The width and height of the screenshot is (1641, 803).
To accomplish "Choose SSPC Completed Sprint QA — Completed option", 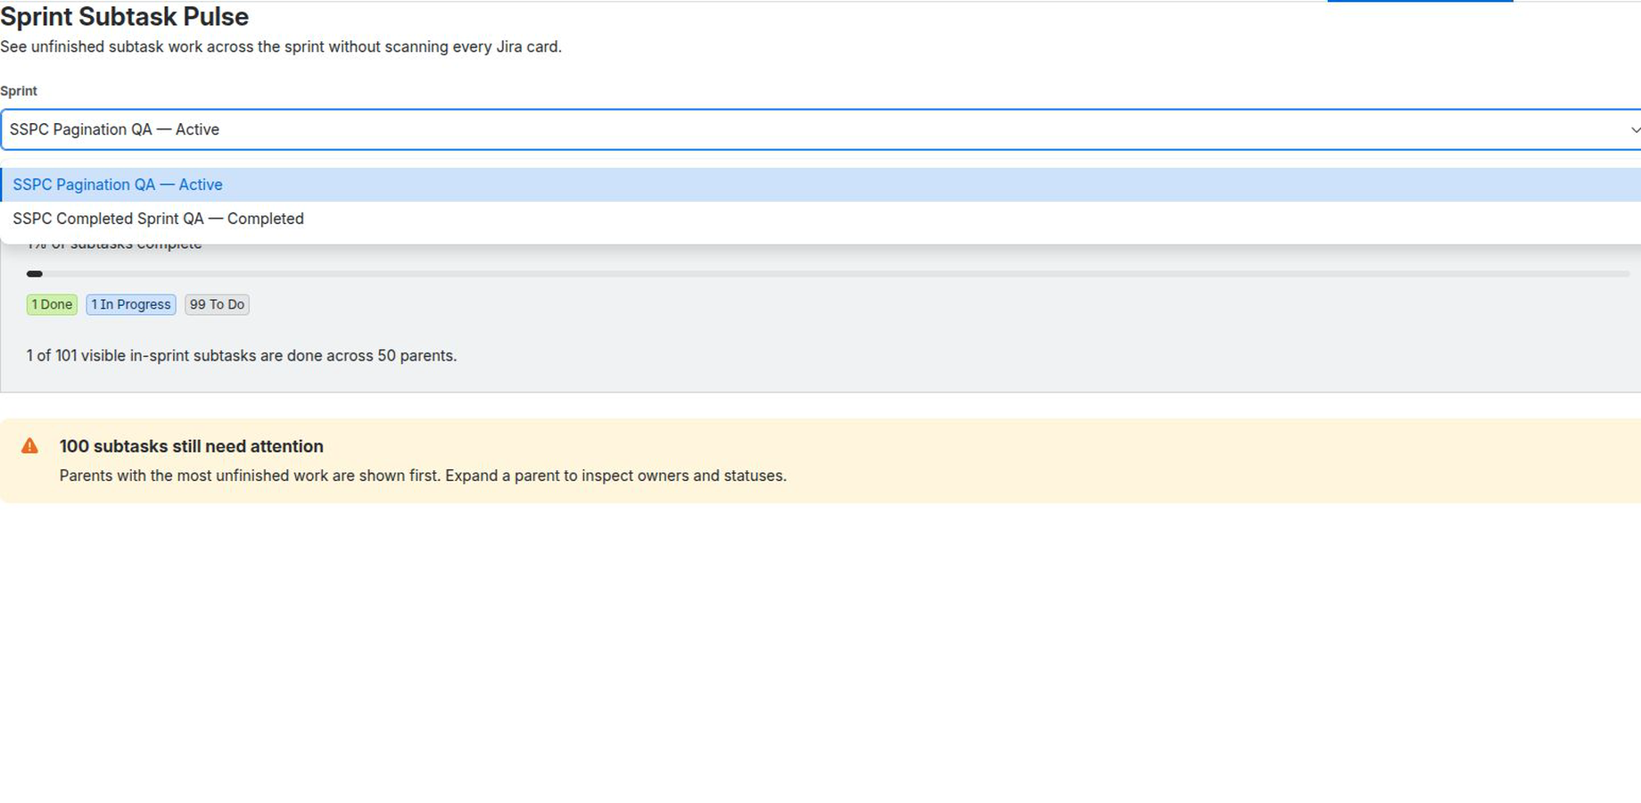I will coord(820,219).
